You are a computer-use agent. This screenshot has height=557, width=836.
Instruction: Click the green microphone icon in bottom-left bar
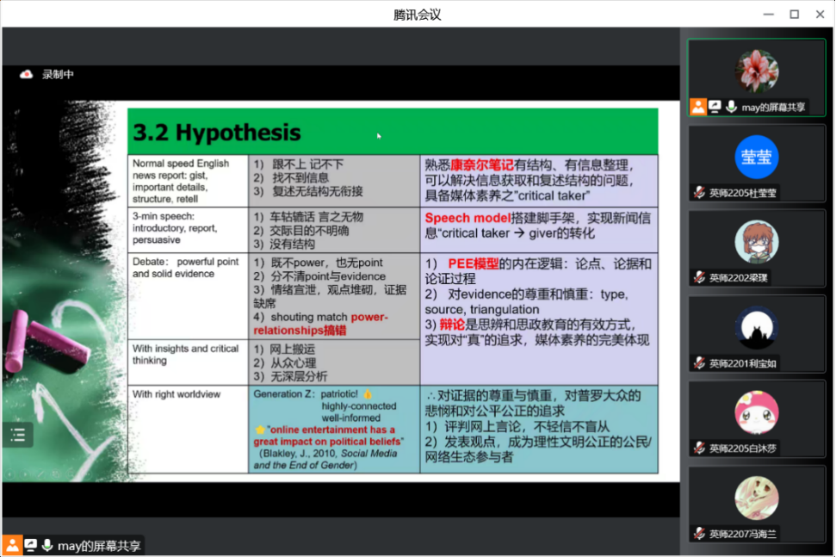pyautogui.click(x=47, y=545)
